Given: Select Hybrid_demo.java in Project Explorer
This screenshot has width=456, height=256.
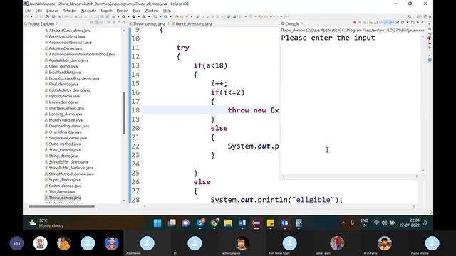Looking at the screenshot, I should coord(64,96).
